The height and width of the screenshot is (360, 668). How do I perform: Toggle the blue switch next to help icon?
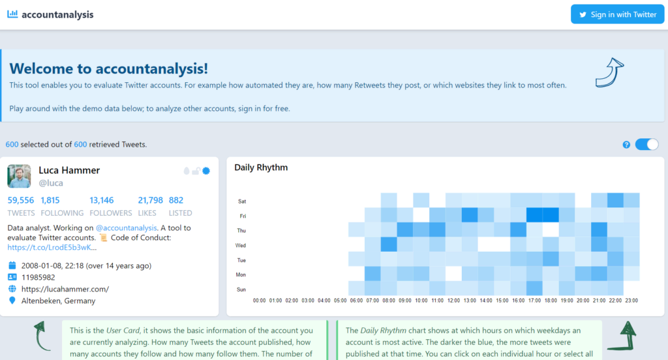646,144
